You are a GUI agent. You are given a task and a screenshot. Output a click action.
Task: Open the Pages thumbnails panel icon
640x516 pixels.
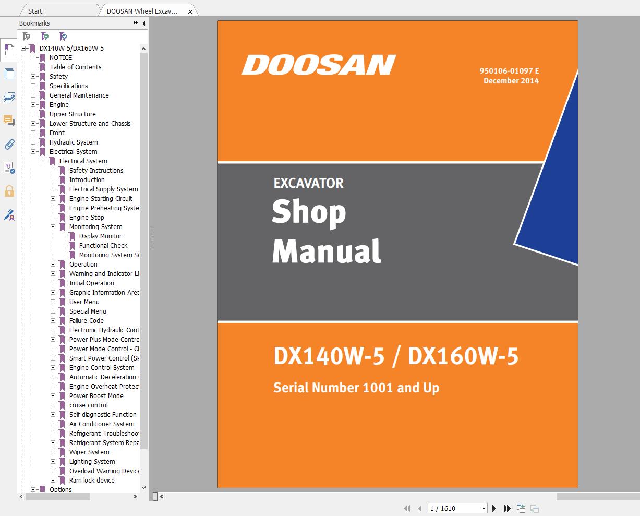pyautogui.click(x=9, y=74)
